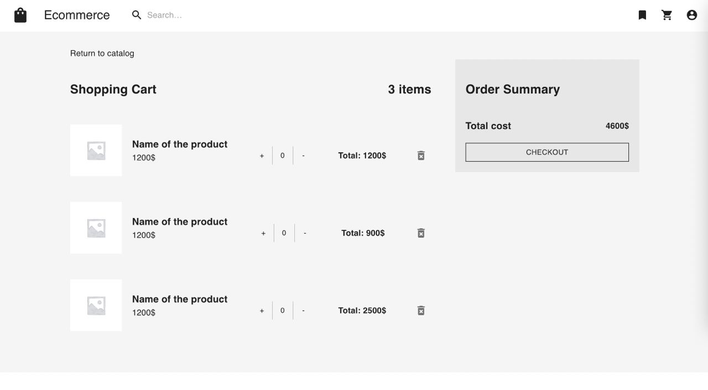Viewport: 708px width, 390px height.
Task: Open the shopping cart icon in header
Action: [667, 15]
